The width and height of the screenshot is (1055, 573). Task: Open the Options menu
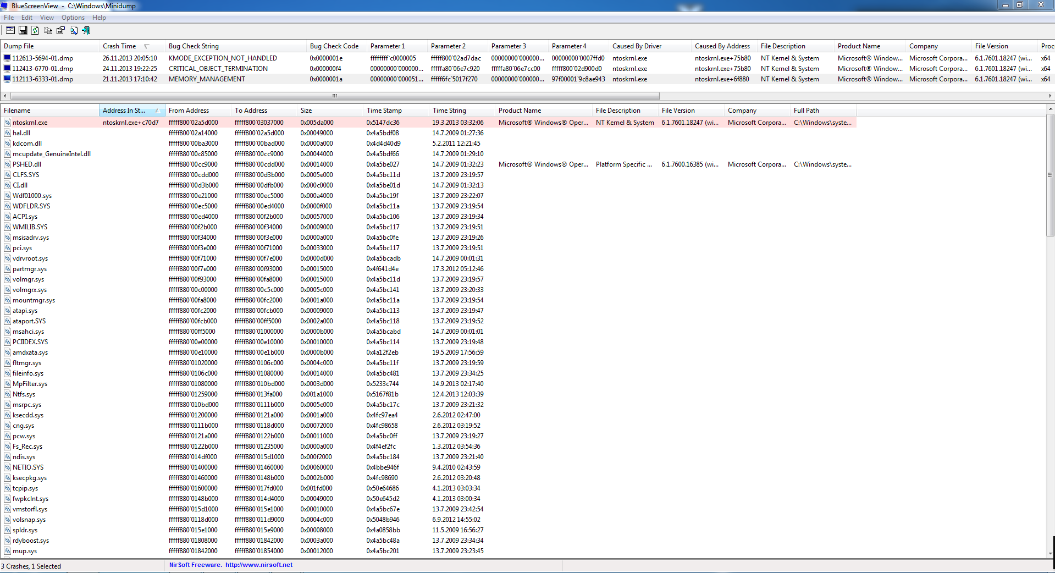pos(73,18)
